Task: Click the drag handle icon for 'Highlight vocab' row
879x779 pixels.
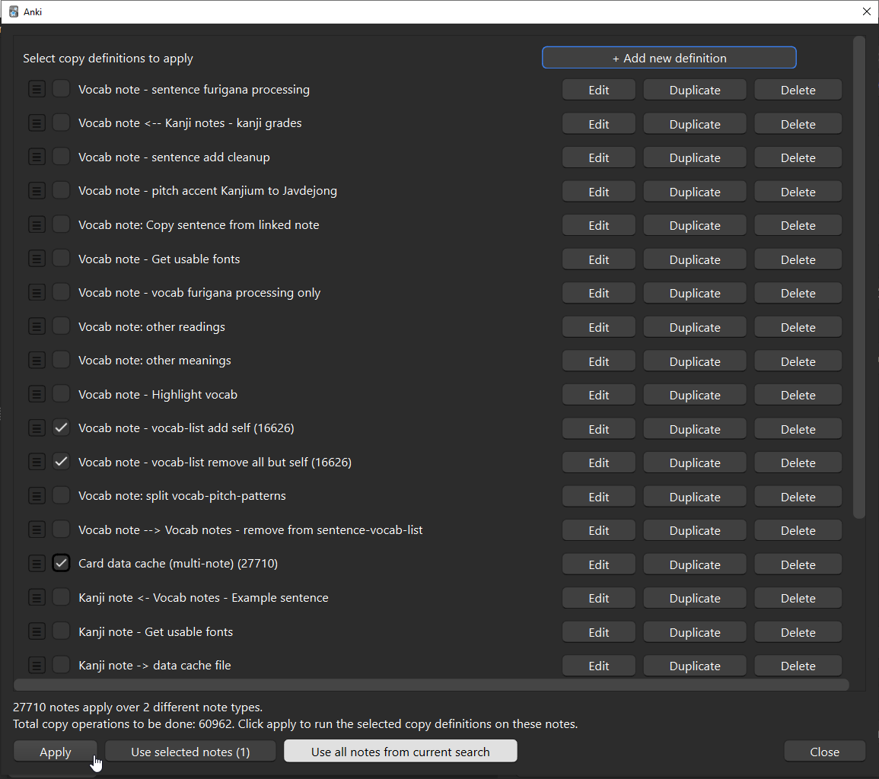Action: (37, 394)
